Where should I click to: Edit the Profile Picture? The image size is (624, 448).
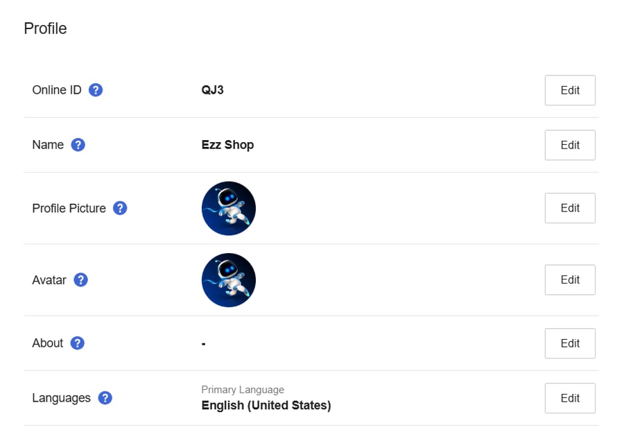click(x=570, y=208)
